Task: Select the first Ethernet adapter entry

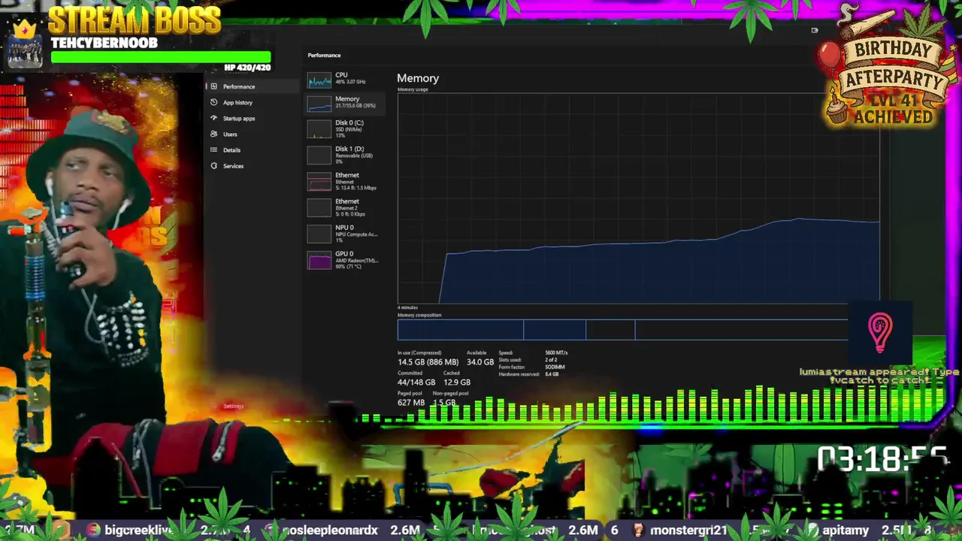Action: 344,181
